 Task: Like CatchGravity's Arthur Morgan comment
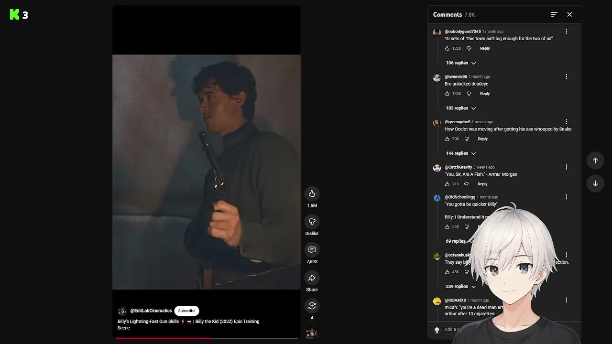click(x=447, y=184)
